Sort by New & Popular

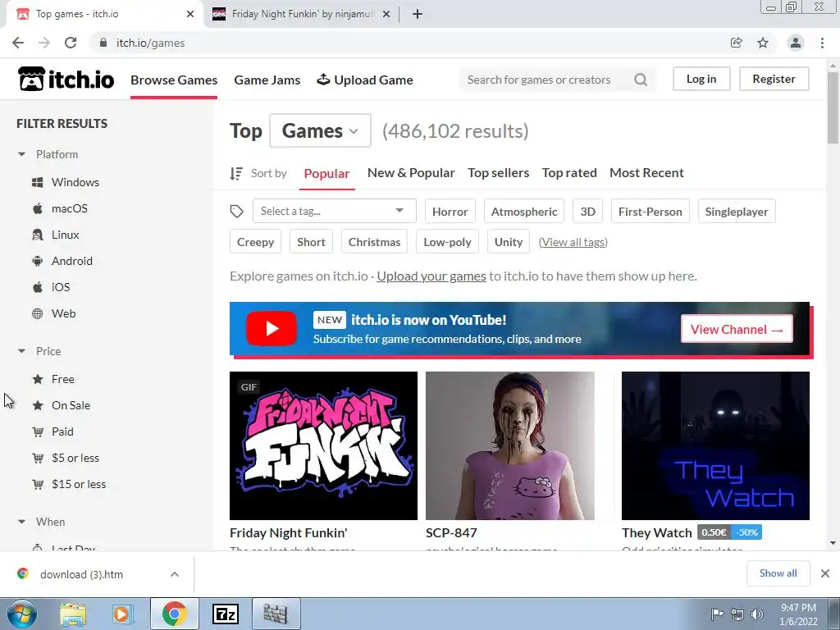[x=411, y=172]
